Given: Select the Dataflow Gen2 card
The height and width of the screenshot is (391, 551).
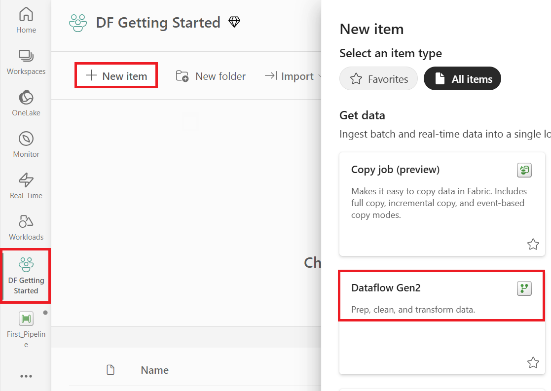Looking at the screenshot, I should coord(434,296).
